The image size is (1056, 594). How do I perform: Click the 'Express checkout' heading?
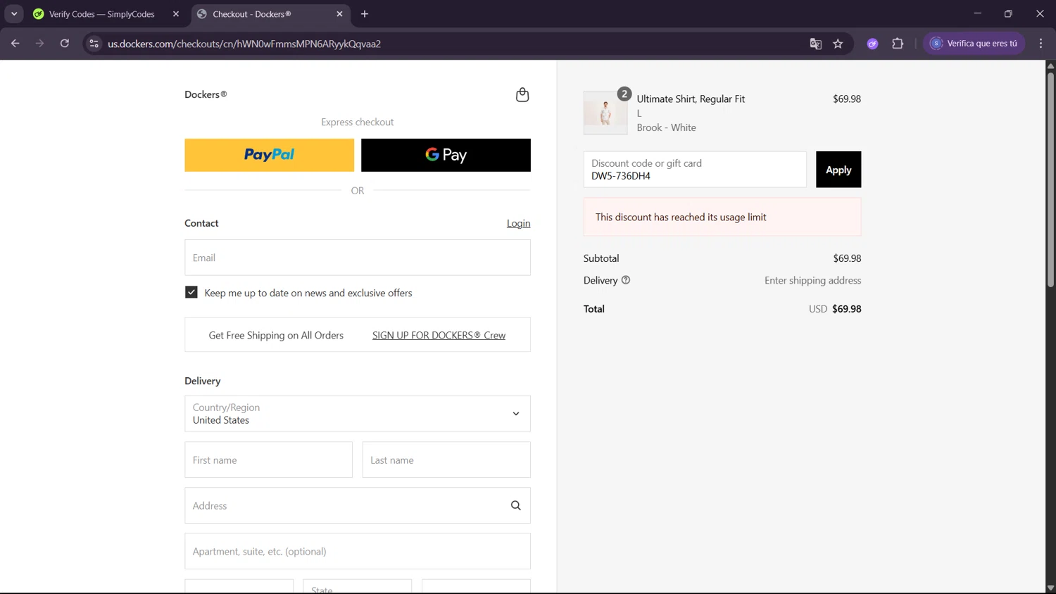[358, 122]
